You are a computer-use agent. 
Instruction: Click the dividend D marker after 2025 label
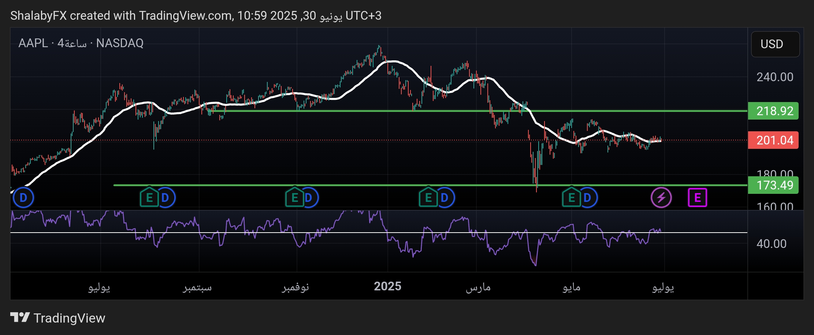click(445, 198)
